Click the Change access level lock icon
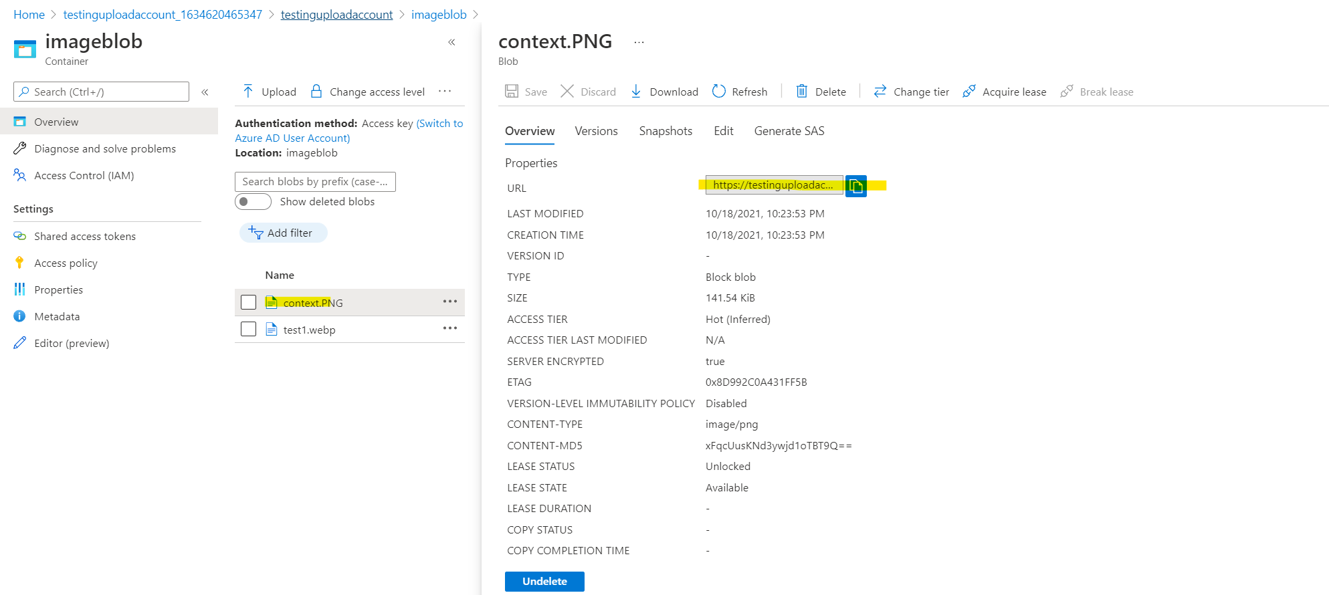Screen dimensions: 1329x595 (316, 91)
